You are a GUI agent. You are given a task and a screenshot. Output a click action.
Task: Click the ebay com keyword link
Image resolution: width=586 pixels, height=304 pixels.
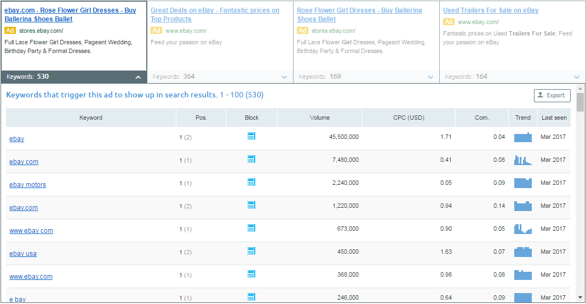click(24, 162)
